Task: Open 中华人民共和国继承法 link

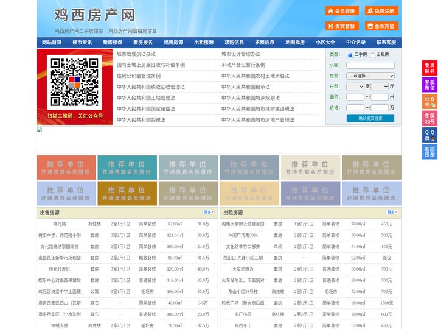Action: (246, 87)
